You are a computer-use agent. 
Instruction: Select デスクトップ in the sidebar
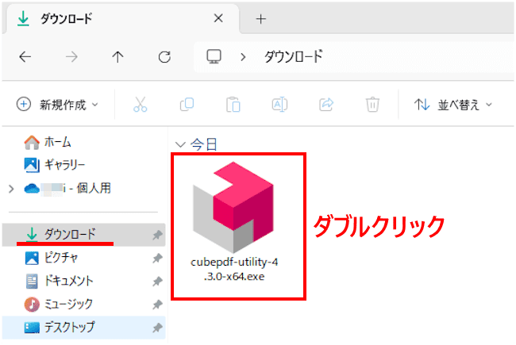pos(84,328)
